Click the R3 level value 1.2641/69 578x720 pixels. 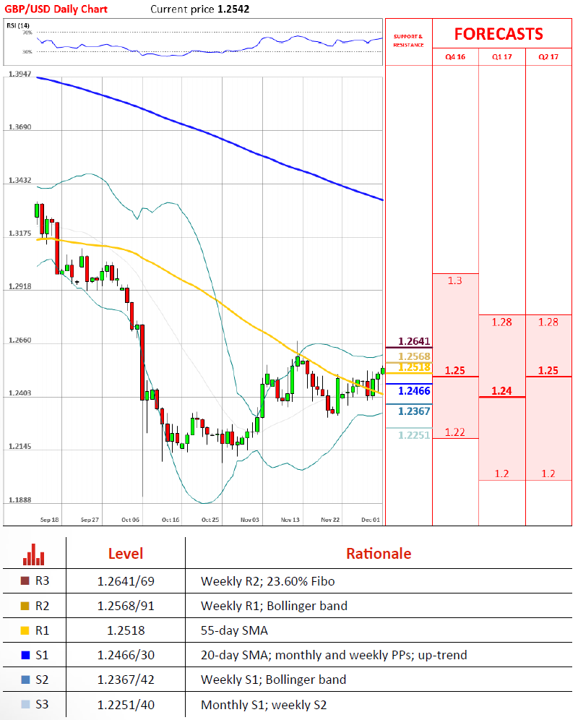tap(126, 581)
